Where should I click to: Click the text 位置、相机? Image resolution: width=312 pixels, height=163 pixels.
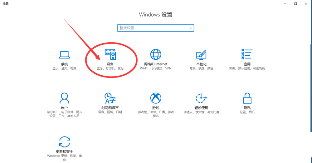point(247,112)
